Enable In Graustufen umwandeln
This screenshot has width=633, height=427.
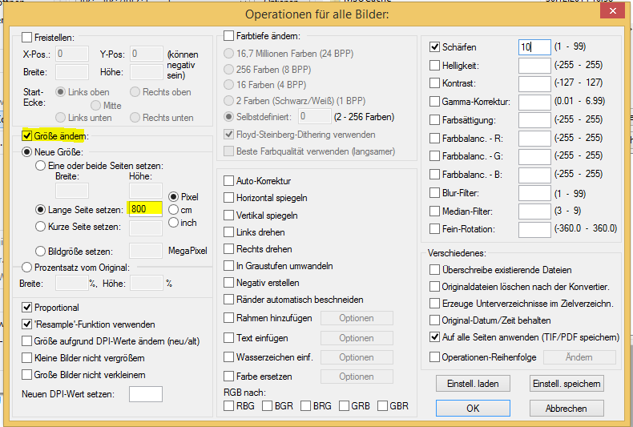[229, 266]
